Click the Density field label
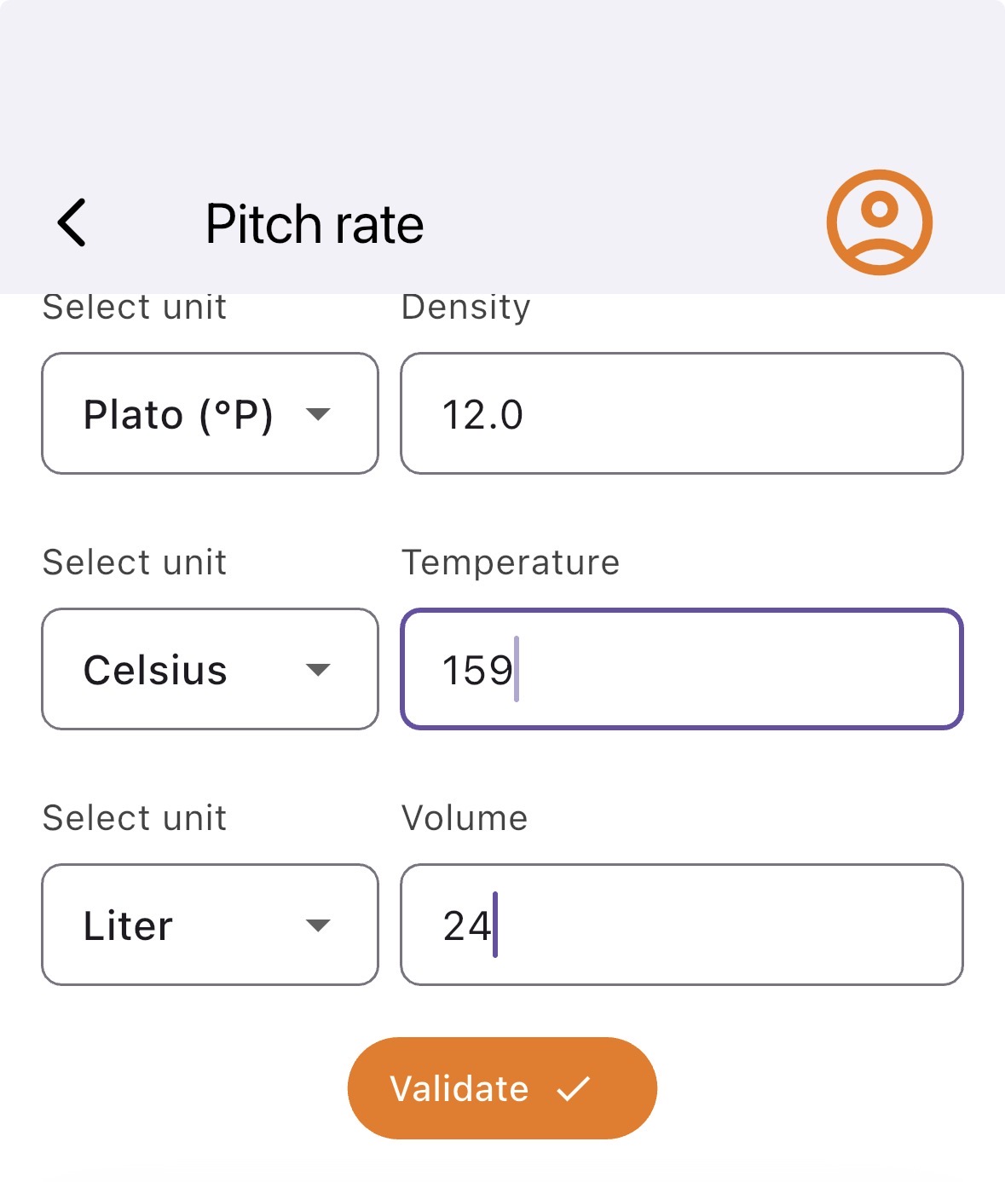The height and width of the screenshot is (1182, 1005). pyautogui.click(x=465, y=308)
